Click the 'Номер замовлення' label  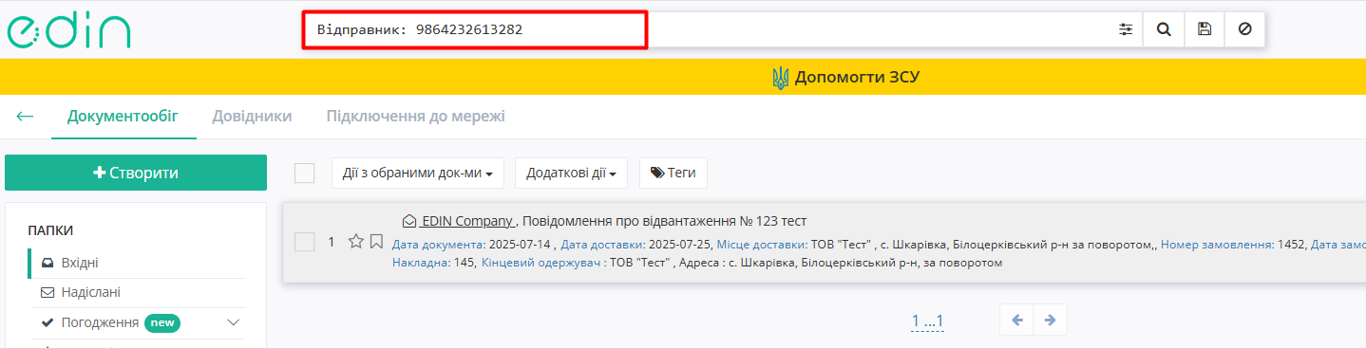pyautogui.click(x=1217, y=244)
